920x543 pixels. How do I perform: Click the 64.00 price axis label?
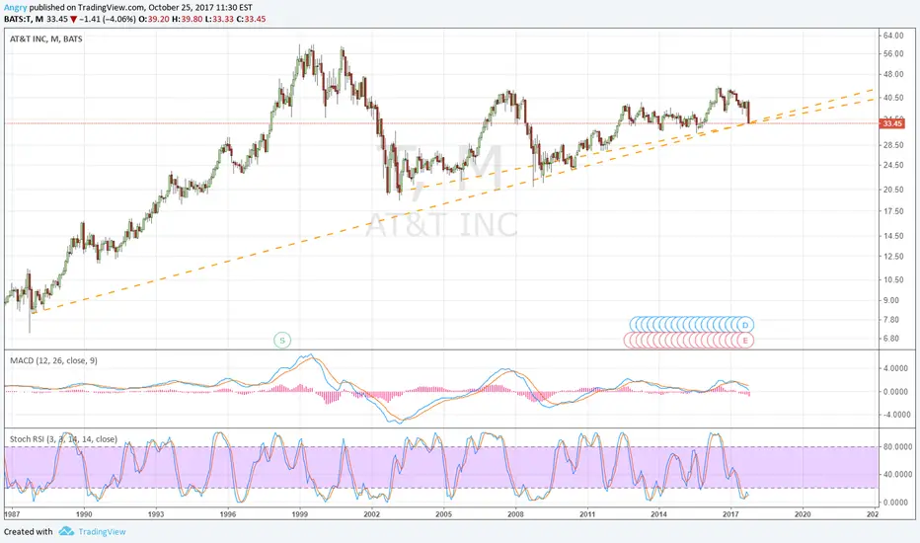pyautogui.click(x=893, y=36)
